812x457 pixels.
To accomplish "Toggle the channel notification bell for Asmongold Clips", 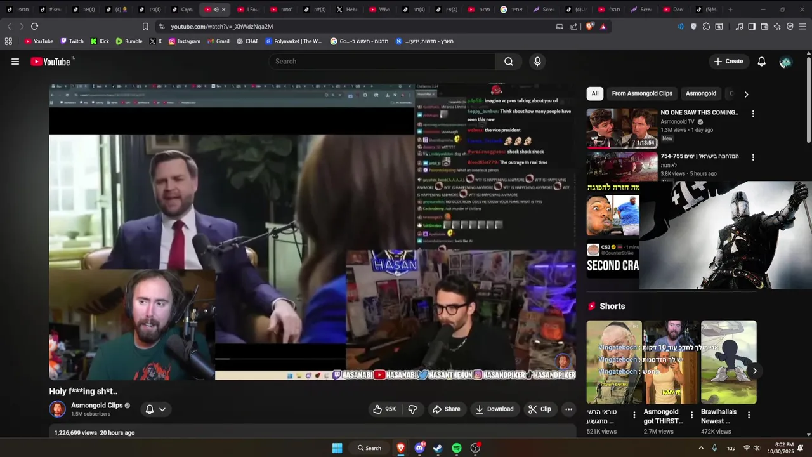I will click(150, 409).
